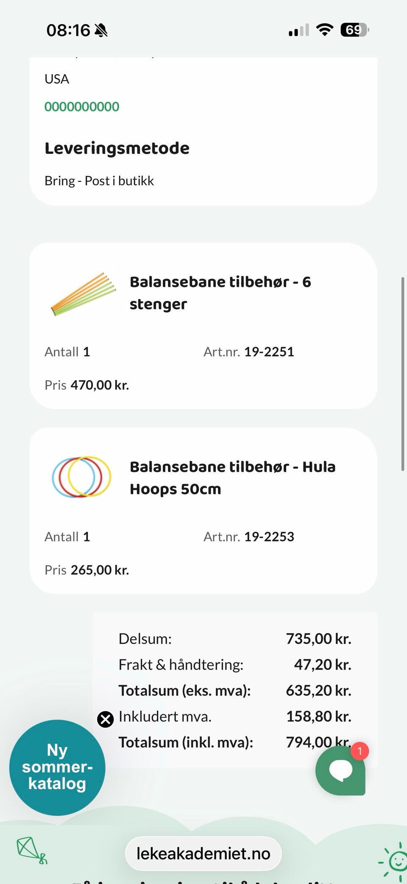Viewport: 407px width, 884px height.
Task: Tap the cellular signal bars icon
Action: [299, 30]
